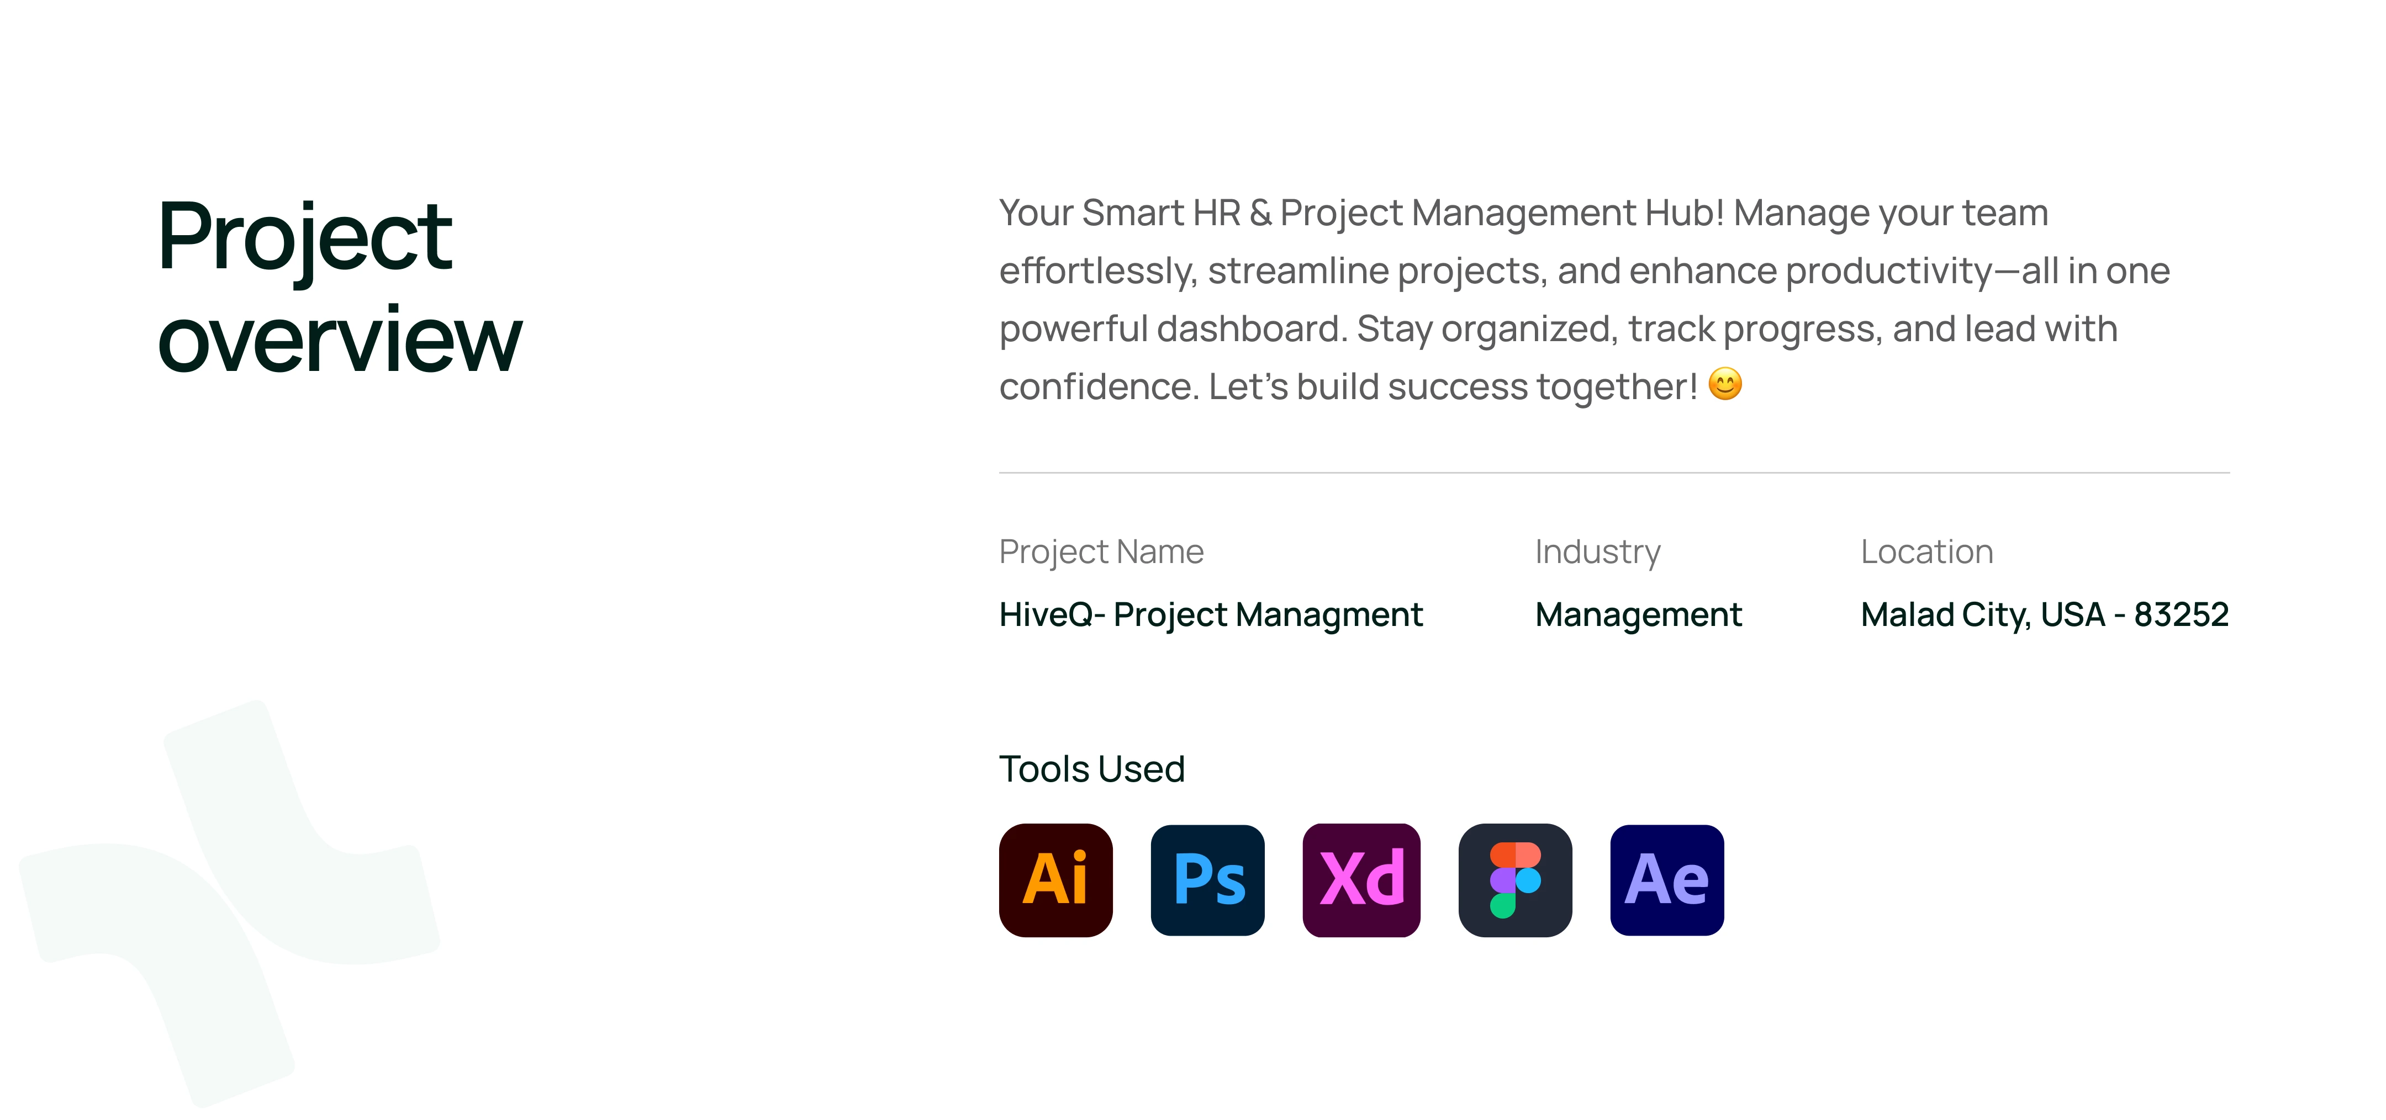The image size is (2386, 1120).
Task: Click the "Industry" label
Action: click(x=1598, y=551)
